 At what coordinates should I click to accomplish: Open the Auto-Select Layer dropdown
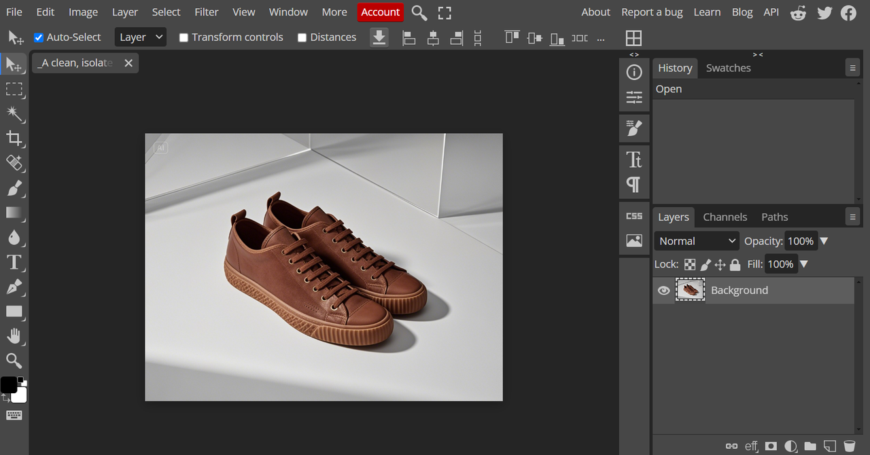click(141, 37)
